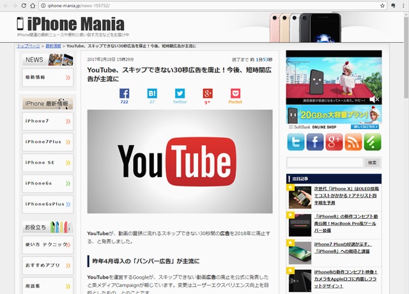
Task: Open the green Feedly icon in sidebar
Action: pos(373,142)
